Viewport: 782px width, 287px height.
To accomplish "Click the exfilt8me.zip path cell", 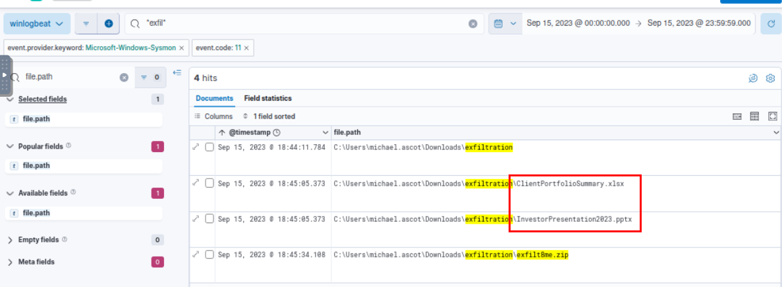I will (x=451, y=255).
